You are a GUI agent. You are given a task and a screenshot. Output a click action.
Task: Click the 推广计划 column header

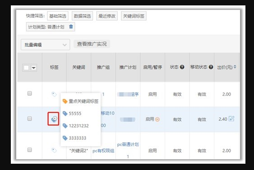[128, 67]
